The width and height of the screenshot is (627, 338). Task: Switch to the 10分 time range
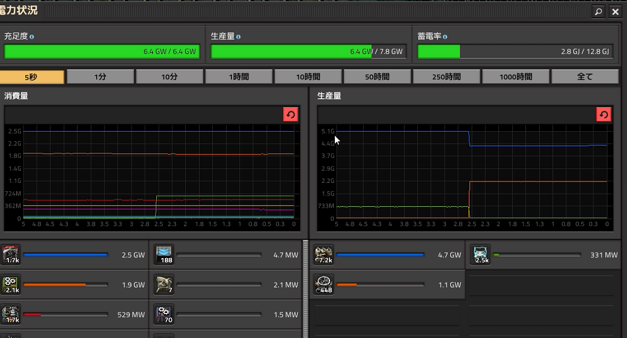click(x=170, y=77)
